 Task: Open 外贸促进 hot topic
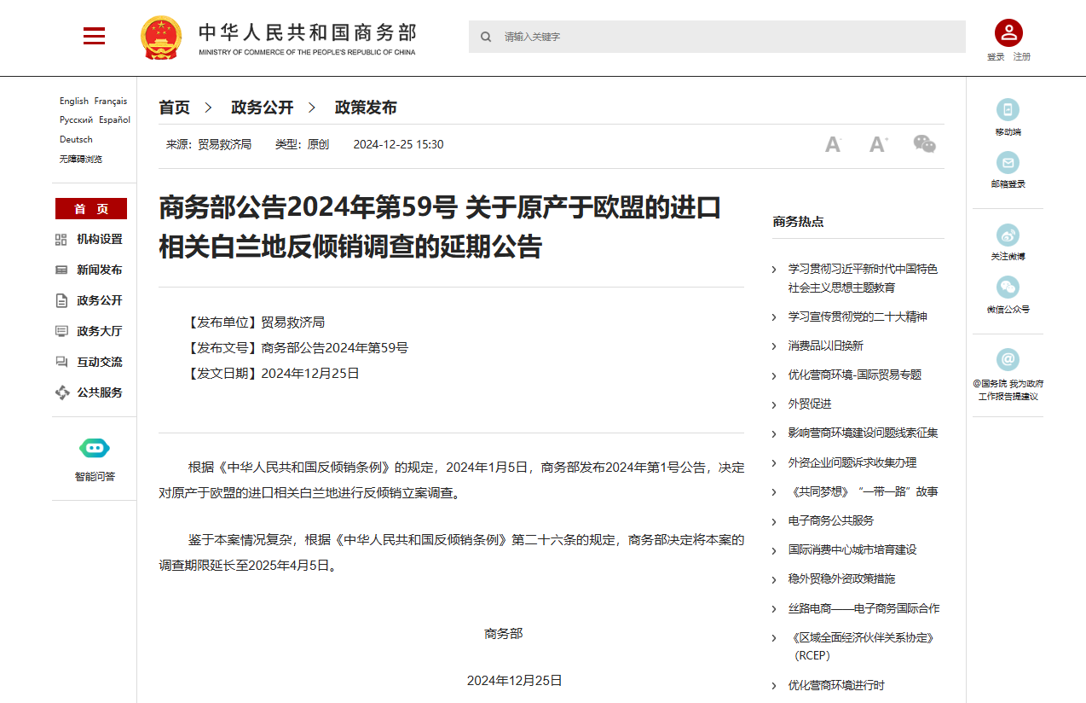click(x=810, y=404)
